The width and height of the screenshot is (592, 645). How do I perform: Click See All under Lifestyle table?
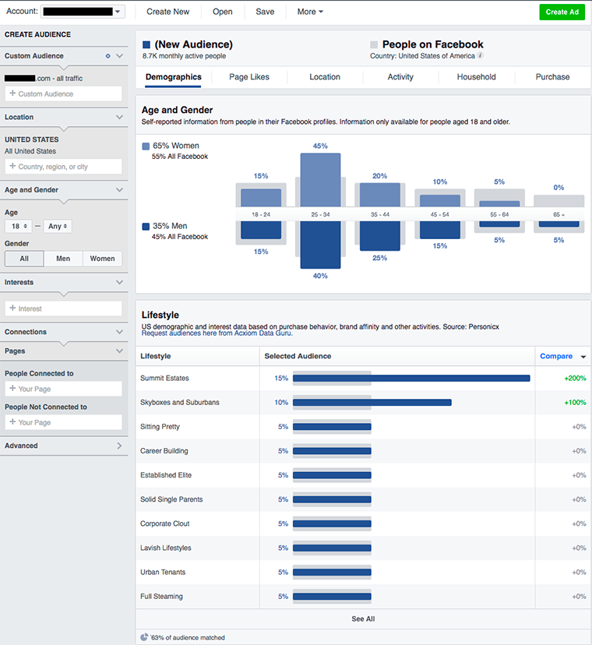tap(363, 619)
